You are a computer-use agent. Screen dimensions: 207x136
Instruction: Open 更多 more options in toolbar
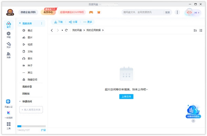[88, 22]
